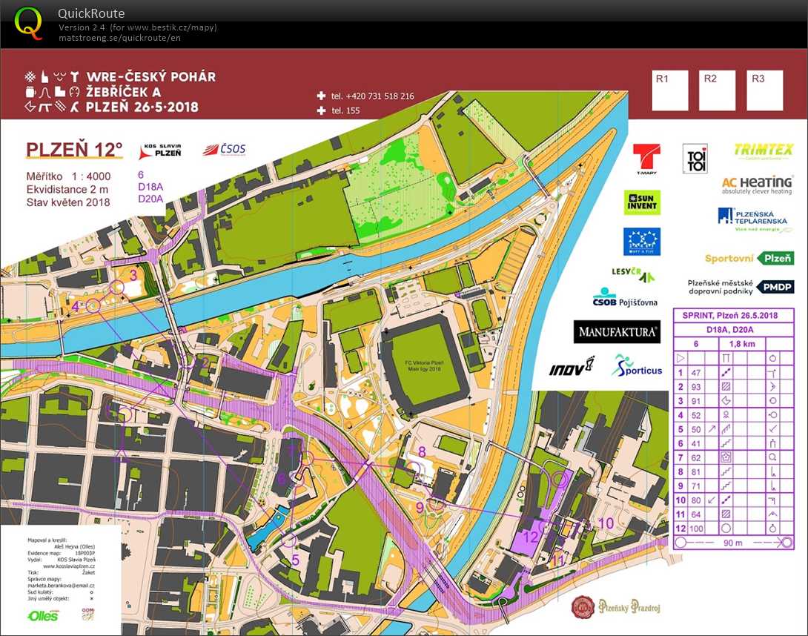Click the T-Mapy red logo
This screenshot has height=636, width=808.
click(646, 159)
